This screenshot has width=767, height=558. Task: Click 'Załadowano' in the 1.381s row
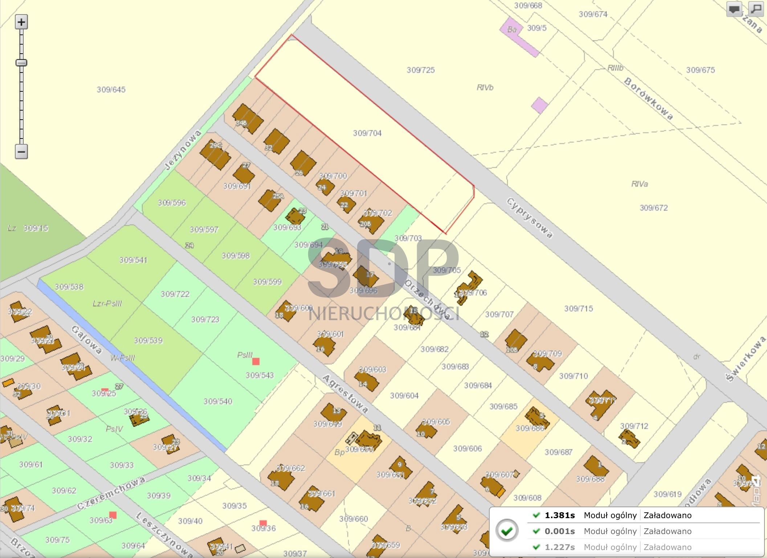click(668, 515)
